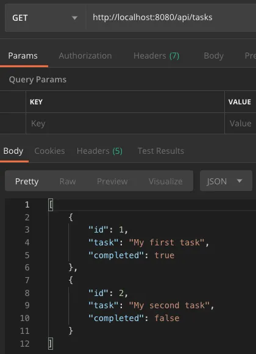The width and height of the screenshot is (256, 354).
Task: Click the "id": 1 entry on line 3
Action: (108, 230)
